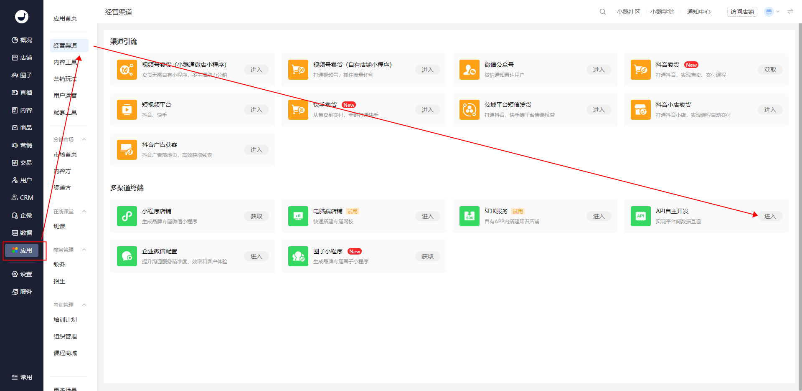Collapse the 分销市场 section
The height and width of the screenshot is (391, 802).
(x=84, y=139)
